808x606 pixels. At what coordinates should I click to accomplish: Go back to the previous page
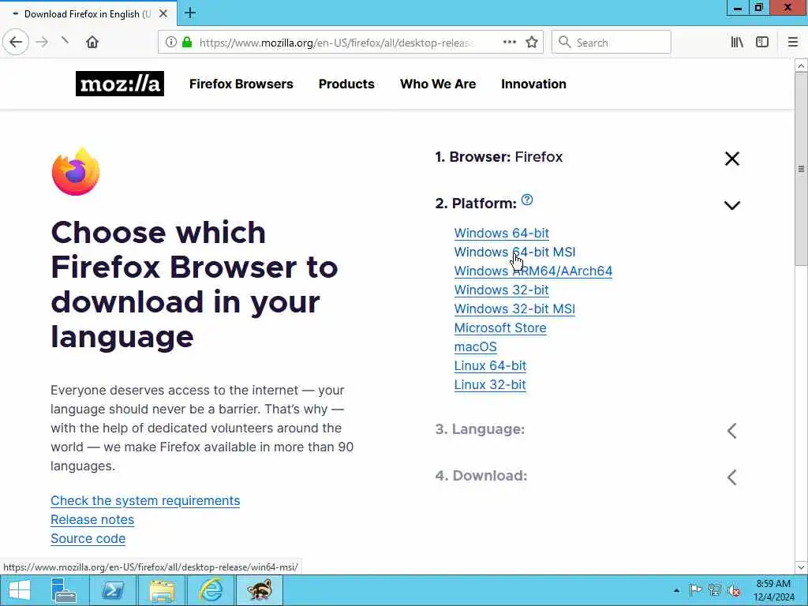[x=16, y=43]
